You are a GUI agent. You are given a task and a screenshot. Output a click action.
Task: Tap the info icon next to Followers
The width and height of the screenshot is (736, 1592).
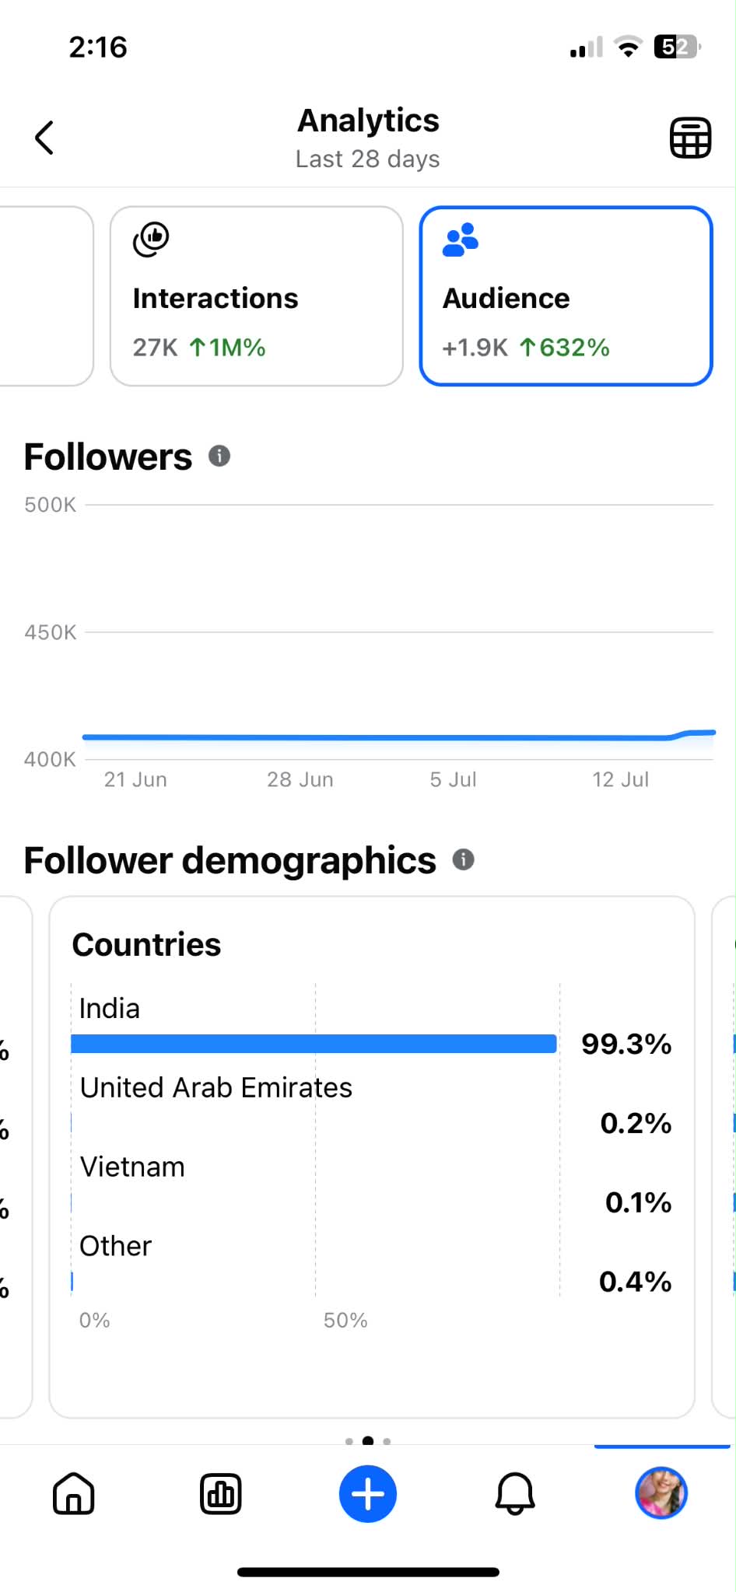219,456
